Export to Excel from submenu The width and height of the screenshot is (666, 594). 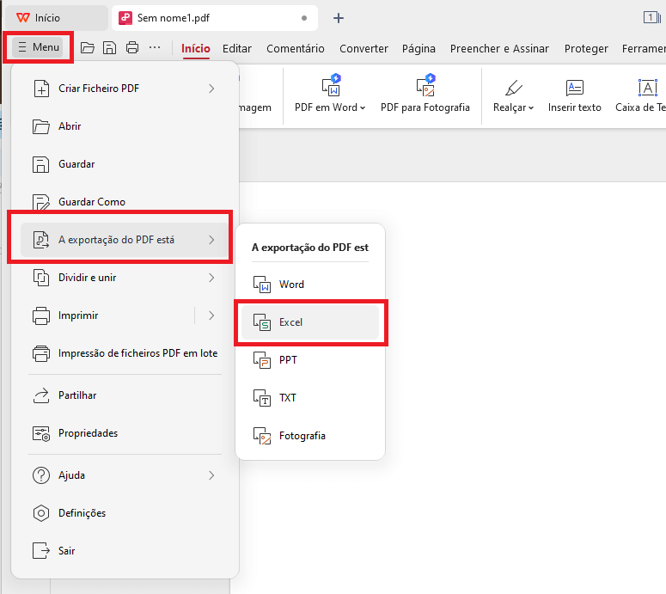coord(310,322)
